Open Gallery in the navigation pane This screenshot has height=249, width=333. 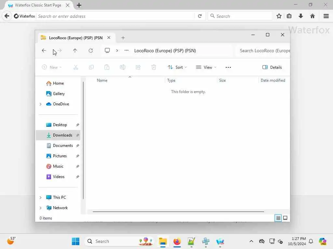(59, 94)
